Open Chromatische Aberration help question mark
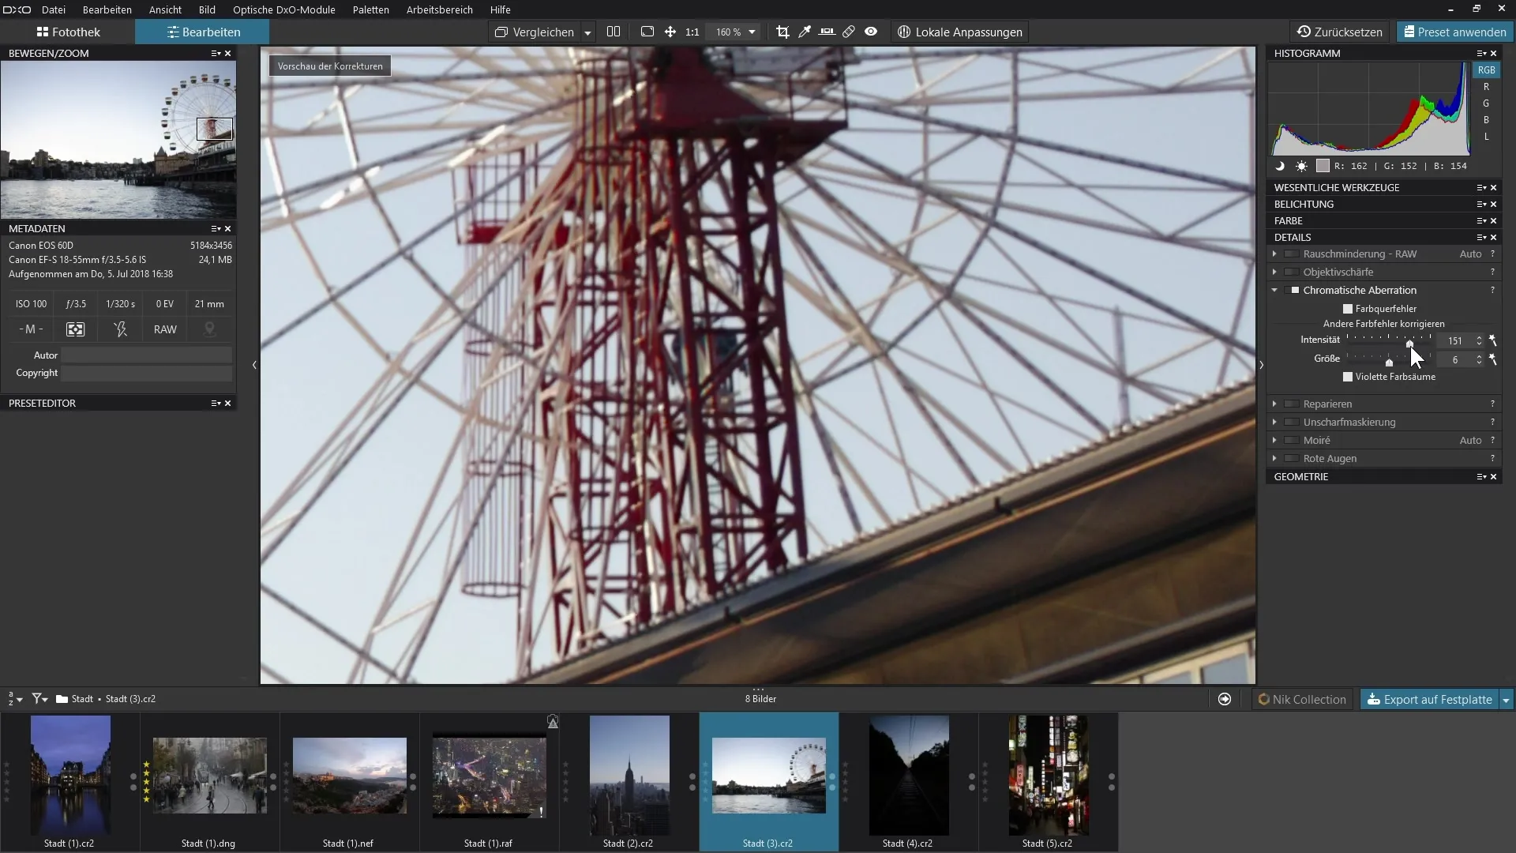1516x853 pixels. 1492,291
